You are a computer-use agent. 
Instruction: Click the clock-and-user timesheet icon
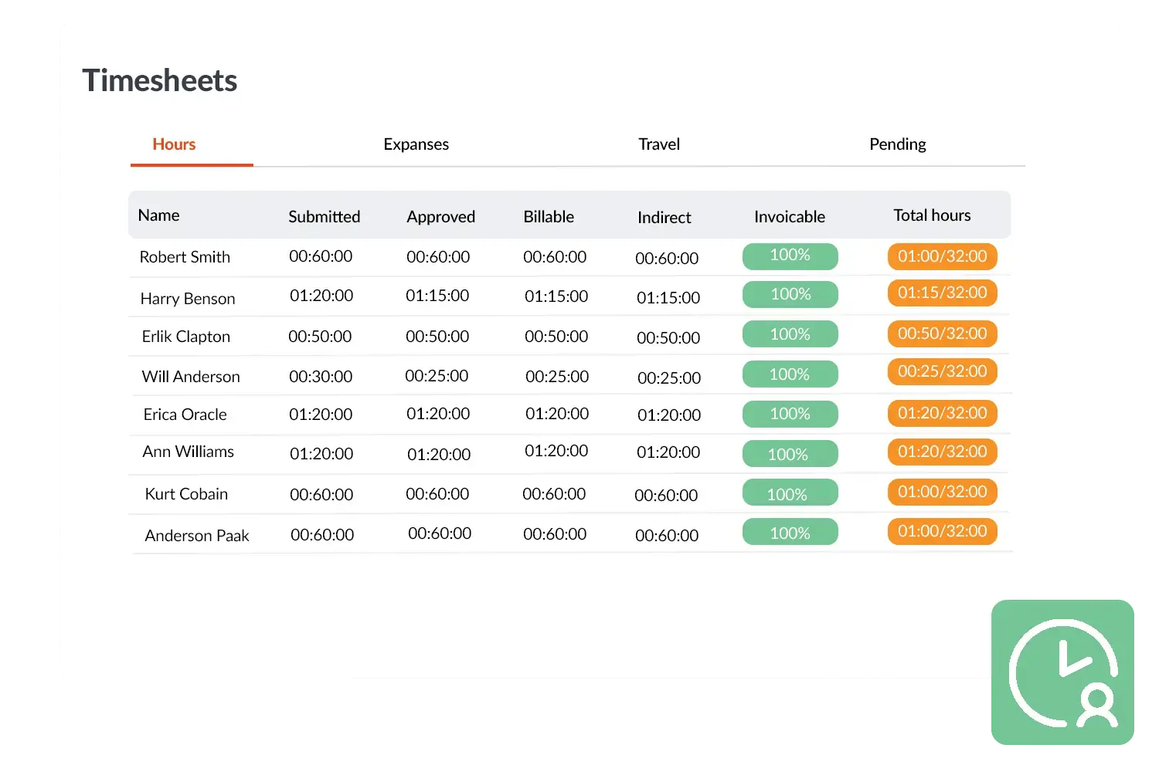click(x=1062, y=672)
